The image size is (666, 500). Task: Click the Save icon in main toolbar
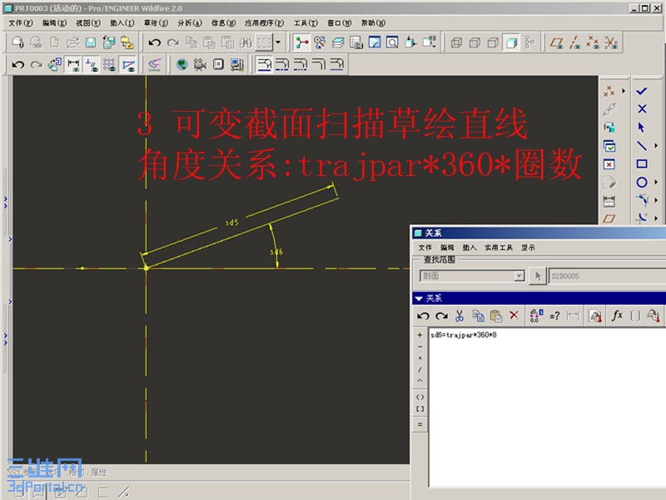[x=91, y=42]
